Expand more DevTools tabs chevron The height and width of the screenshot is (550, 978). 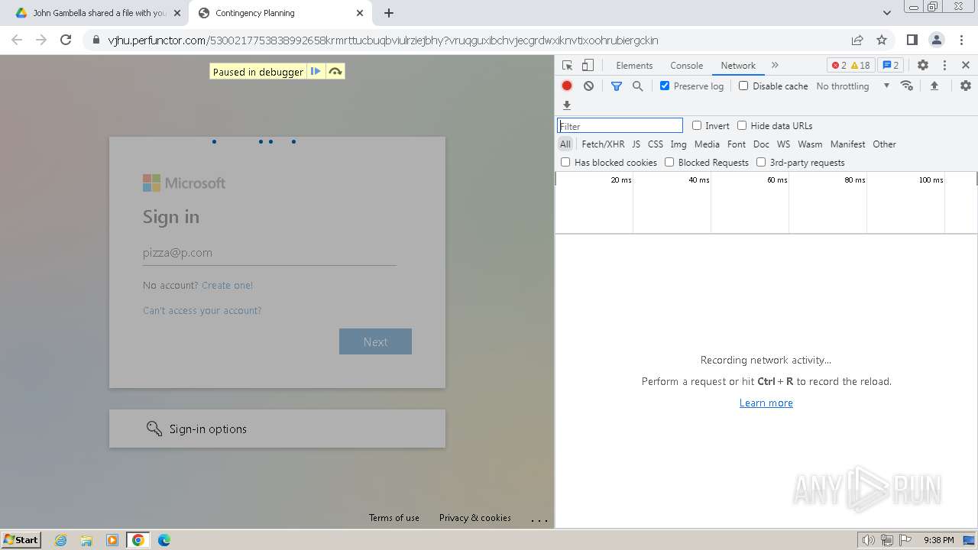tap(775, 66)
